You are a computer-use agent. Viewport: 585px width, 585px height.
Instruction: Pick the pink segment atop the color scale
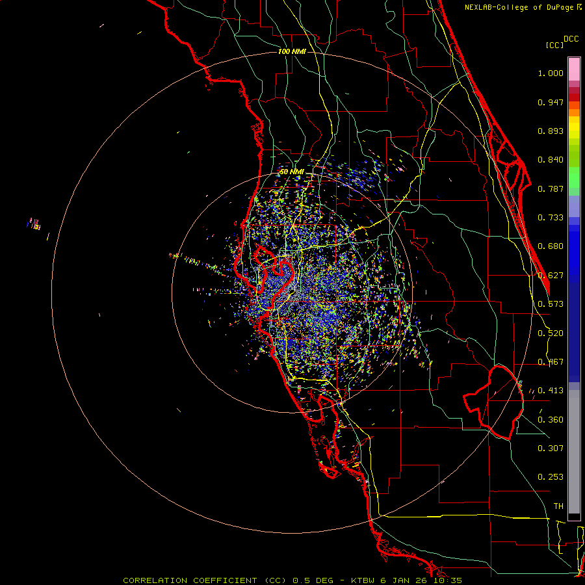click(574, 70)
